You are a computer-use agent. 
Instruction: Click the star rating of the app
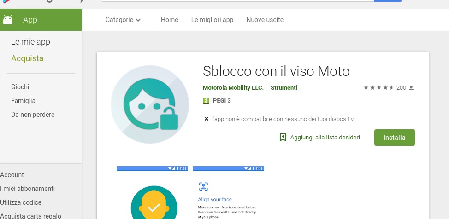pos(379,88)
